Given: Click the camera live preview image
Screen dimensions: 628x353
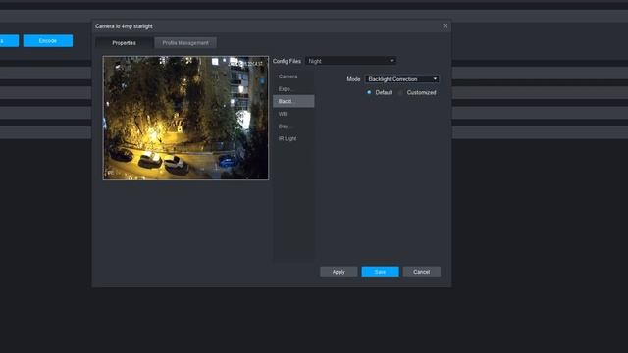Looking at the screenshot, I should 185,118.
